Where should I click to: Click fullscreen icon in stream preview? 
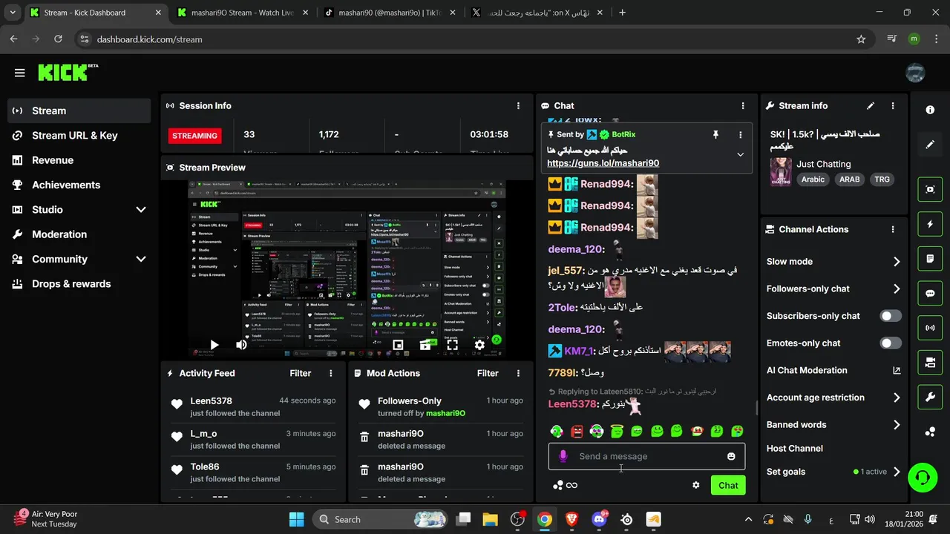[452, 345]
